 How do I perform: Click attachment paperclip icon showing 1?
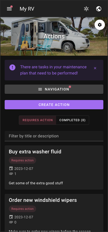pos(11,174)
